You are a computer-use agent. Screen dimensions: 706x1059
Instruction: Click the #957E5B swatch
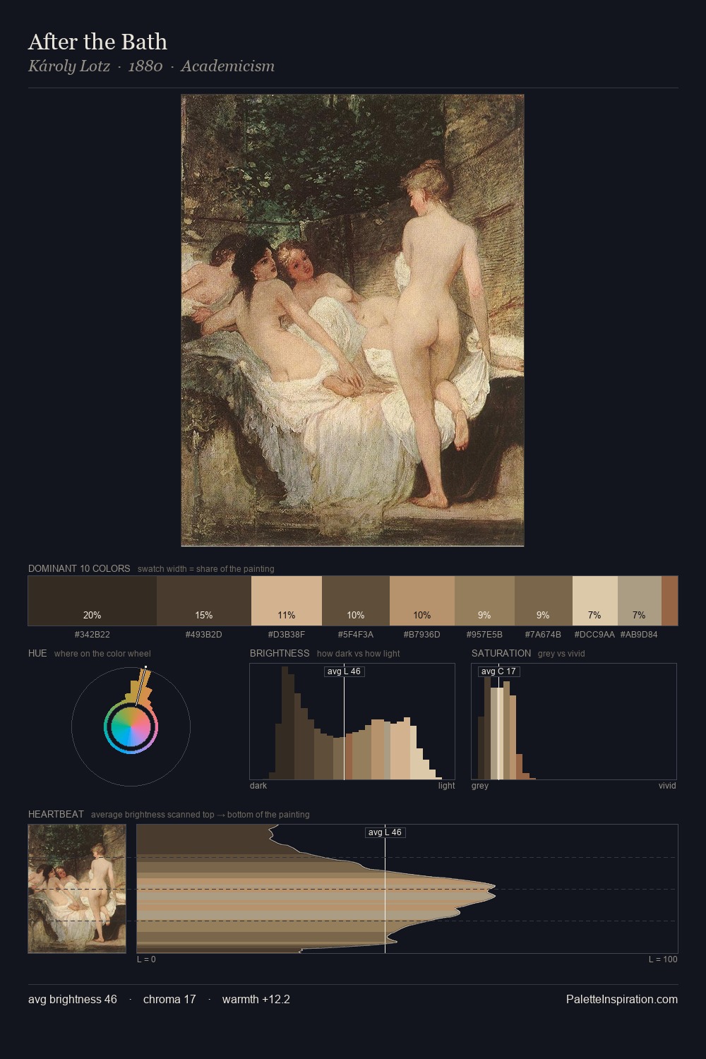[x=484, y=601]
